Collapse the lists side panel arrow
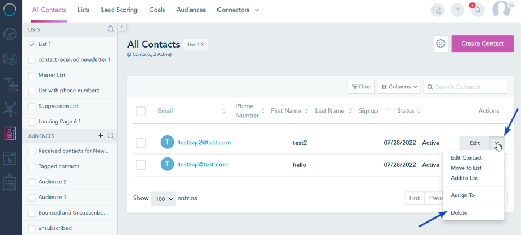 122,27
